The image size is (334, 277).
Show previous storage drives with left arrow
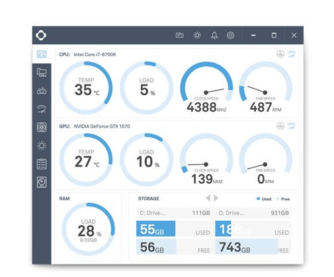click(x=208, y=198)
